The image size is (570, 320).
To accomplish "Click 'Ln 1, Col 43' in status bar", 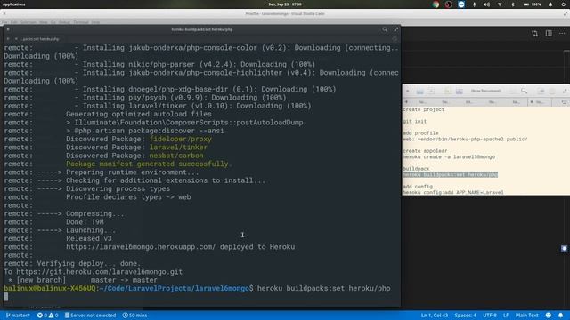I will [435, 316].
